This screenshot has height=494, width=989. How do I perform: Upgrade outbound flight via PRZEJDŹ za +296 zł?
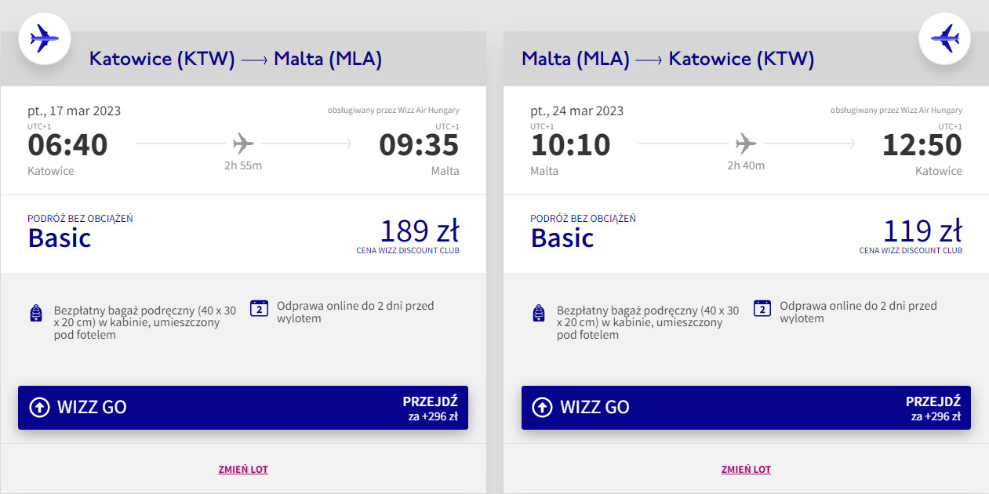pyautogui.click(x=431, y=409)
